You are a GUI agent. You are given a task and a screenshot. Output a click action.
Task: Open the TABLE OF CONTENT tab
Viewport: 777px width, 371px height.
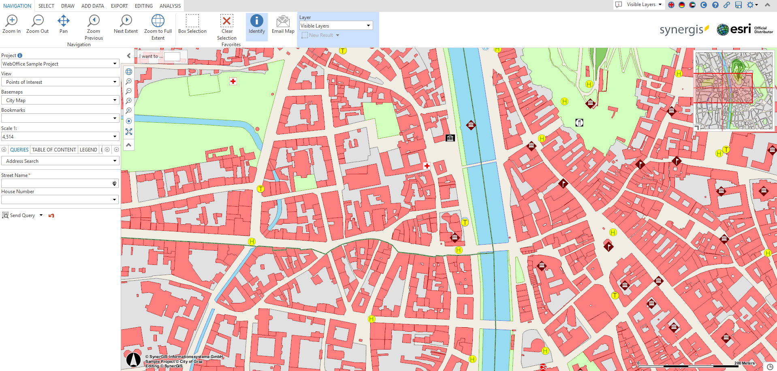[x=53, y=149]
